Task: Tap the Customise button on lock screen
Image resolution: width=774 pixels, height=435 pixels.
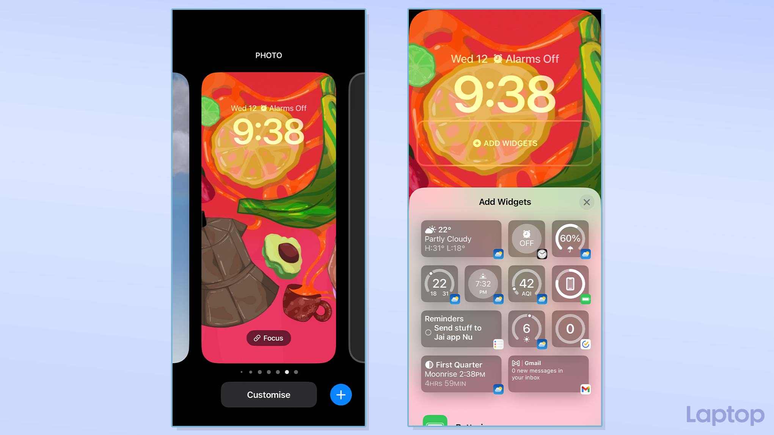Action: pyautogui.click(x=268, y=394)
